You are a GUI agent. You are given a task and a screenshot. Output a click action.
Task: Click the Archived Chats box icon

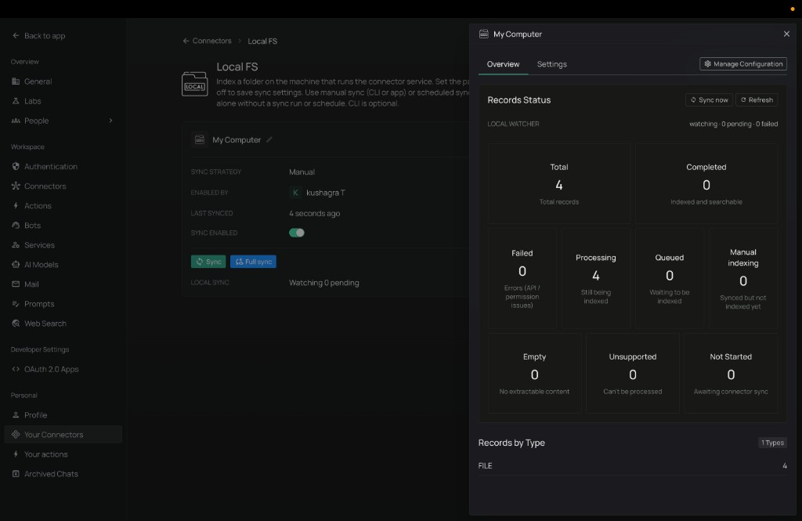point(16,474)
